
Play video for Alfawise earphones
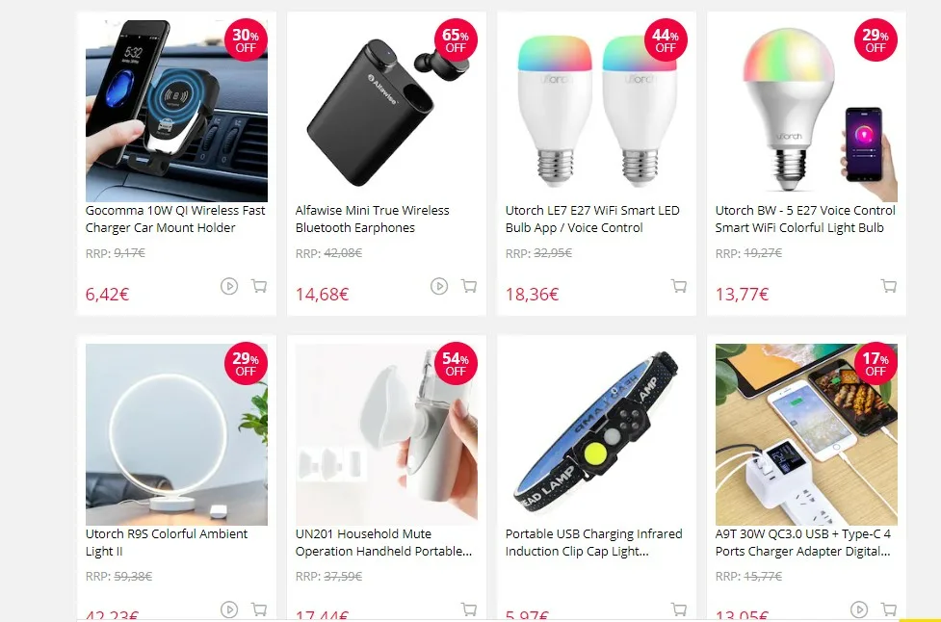point(439,286)
